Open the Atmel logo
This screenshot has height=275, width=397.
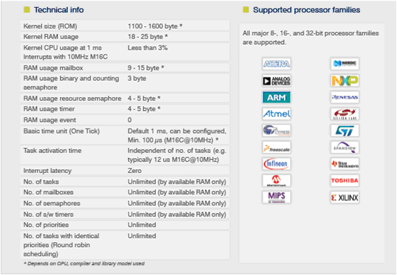(276, 114)
